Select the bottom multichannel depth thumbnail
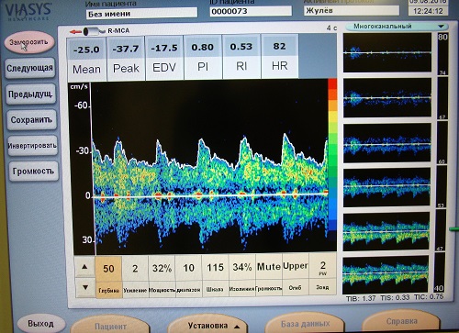 386,275
